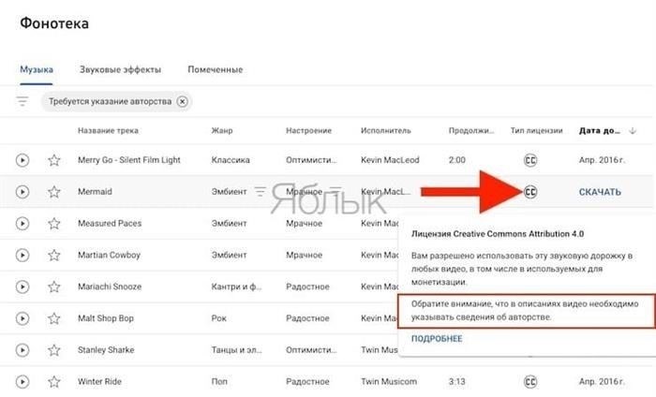Click the 'Лицензия Creative Commons Attribution 4.0' popup title
Screen dimensions: 656x397
coord(498,234)
